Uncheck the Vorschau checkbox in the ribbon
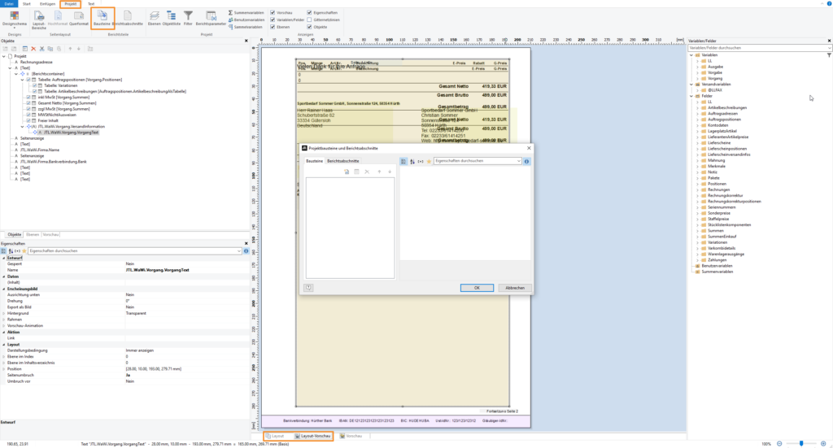 pyautogui.click(x=273, y=13)
